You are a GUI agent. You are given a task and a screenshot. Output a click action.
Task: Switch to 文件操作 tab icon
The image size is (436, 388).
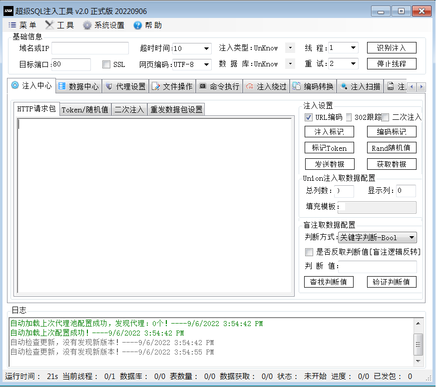tap(156, 86)
